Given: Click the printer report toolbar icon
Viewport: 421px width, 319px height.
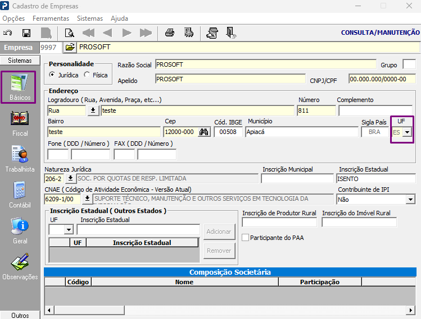Looking at the screenshot, I should coord(212,33).
